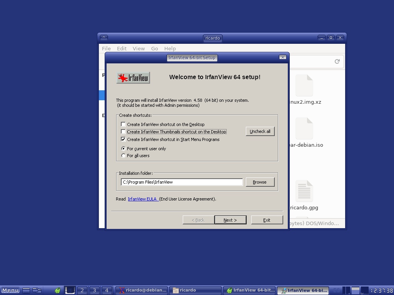Click window menu button on ricardo title bar
The height and width of the screenshot is (295, 394).
point(104,37)
